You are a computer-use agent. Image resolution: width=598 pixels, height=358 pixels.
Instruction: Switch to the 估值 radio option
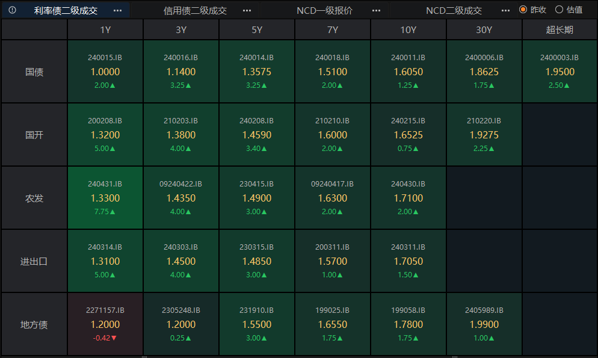(559, 10)
